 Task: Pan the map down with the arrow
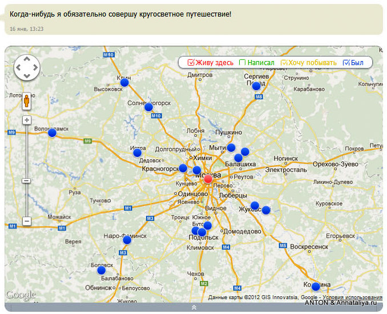click(x=27, y=76)
